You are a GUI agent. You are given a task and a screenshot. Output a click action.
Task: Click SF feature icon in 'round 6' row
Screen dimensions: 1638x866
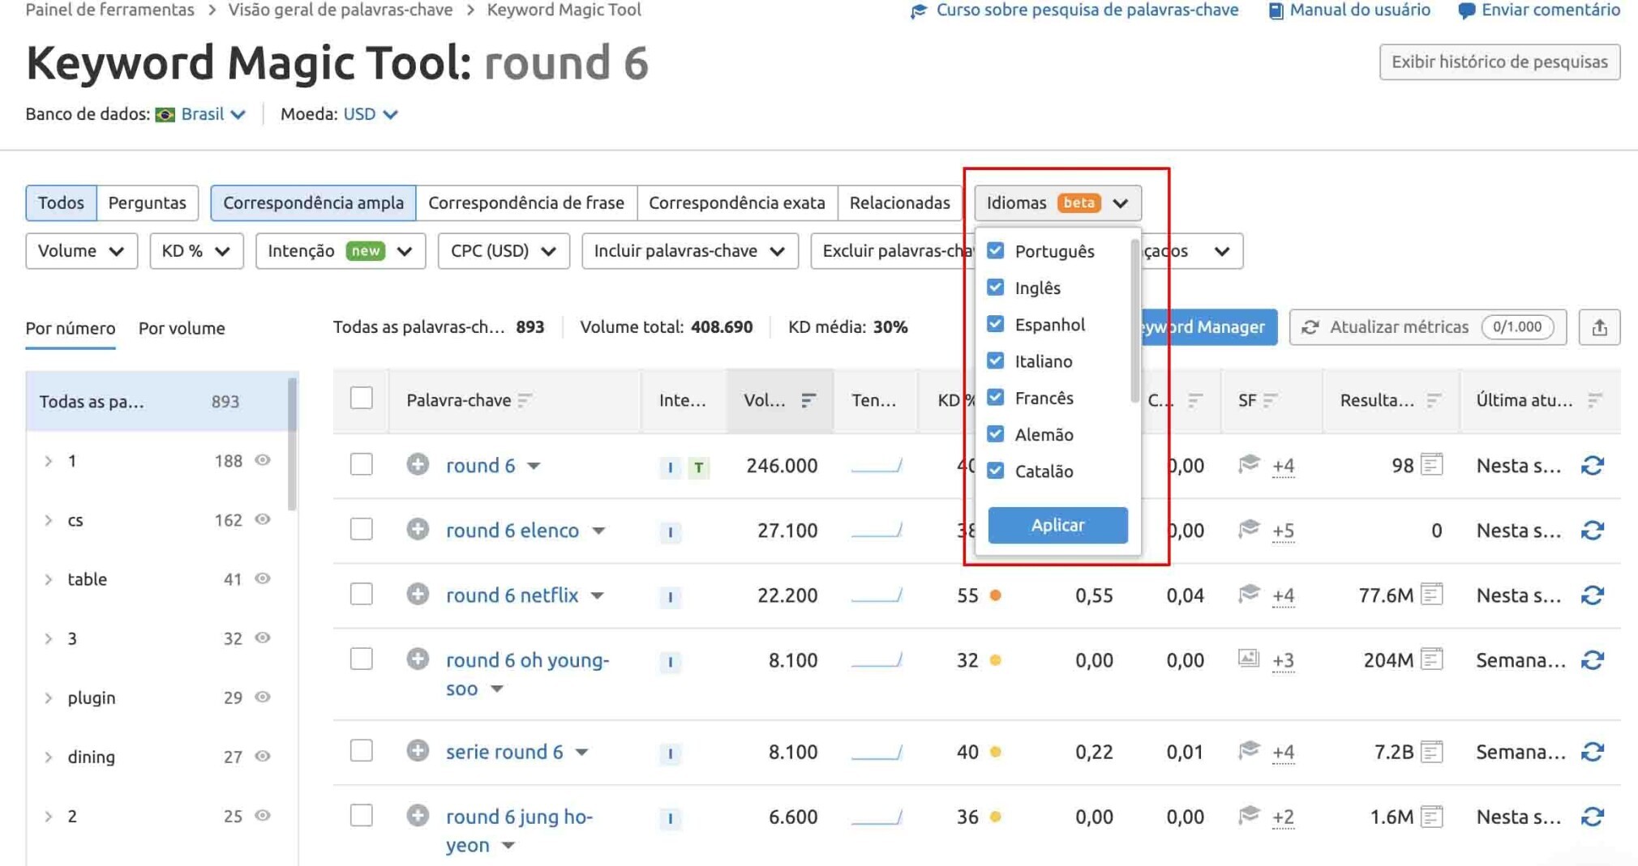[x=1249, y=464]
